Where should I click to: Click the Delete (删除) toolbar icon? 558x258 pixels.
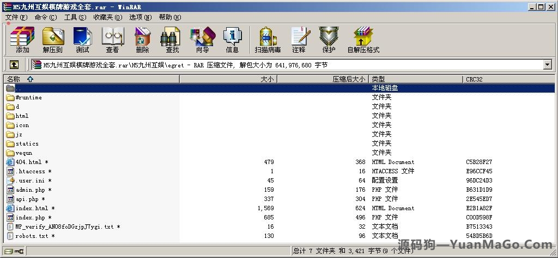click(142, 40)
